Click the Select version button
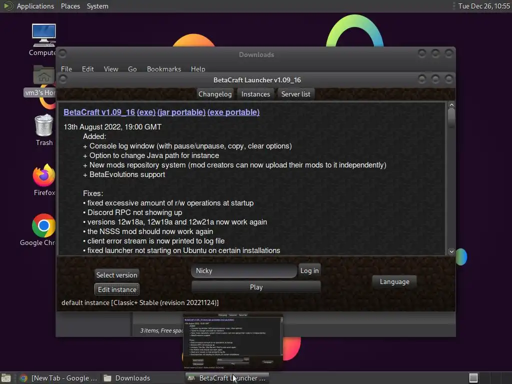This screenshot has width=512, height=384. [116, 275]
